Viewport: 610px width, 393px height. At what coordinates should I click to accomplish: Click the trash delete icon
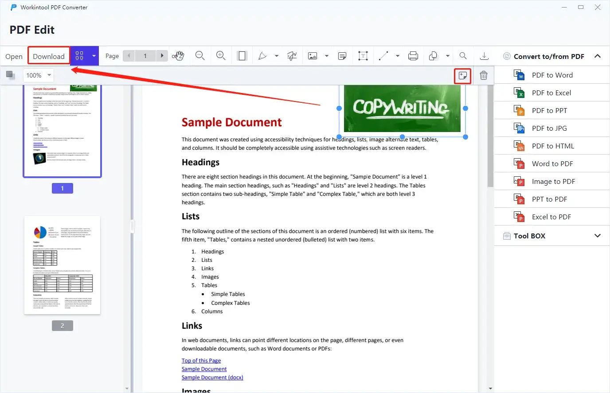pos(484,76)
